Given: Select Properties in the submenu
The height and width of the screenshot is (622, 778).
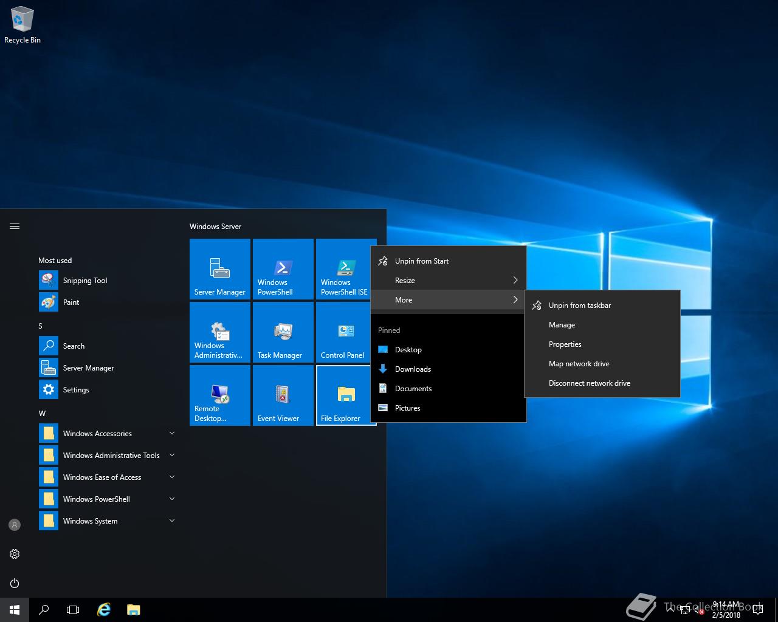Looking at the screenshot, I should 602,344.
